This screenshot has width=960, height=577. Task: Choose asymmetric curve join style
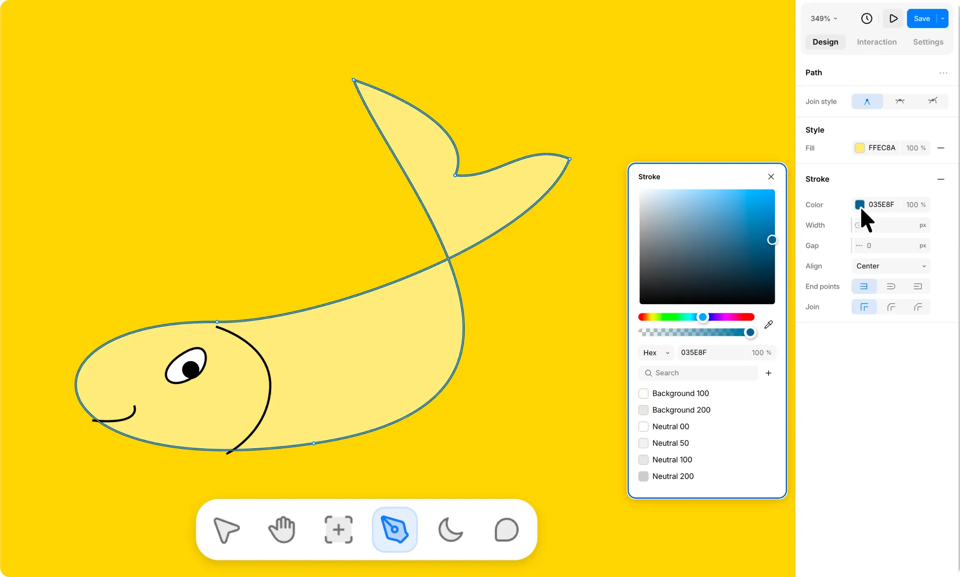pyautogui.click(x=932, y=101)
